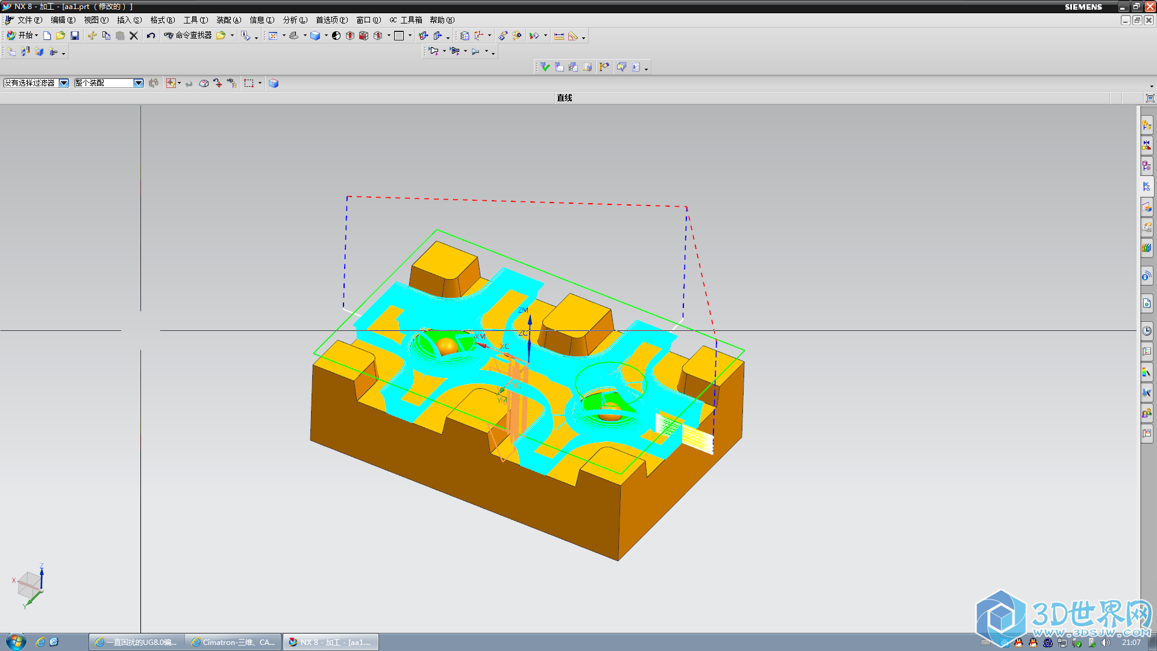Expand the 整个装配 scope dropdown
The image size is (1157, 651).
[x=138, y=83]
